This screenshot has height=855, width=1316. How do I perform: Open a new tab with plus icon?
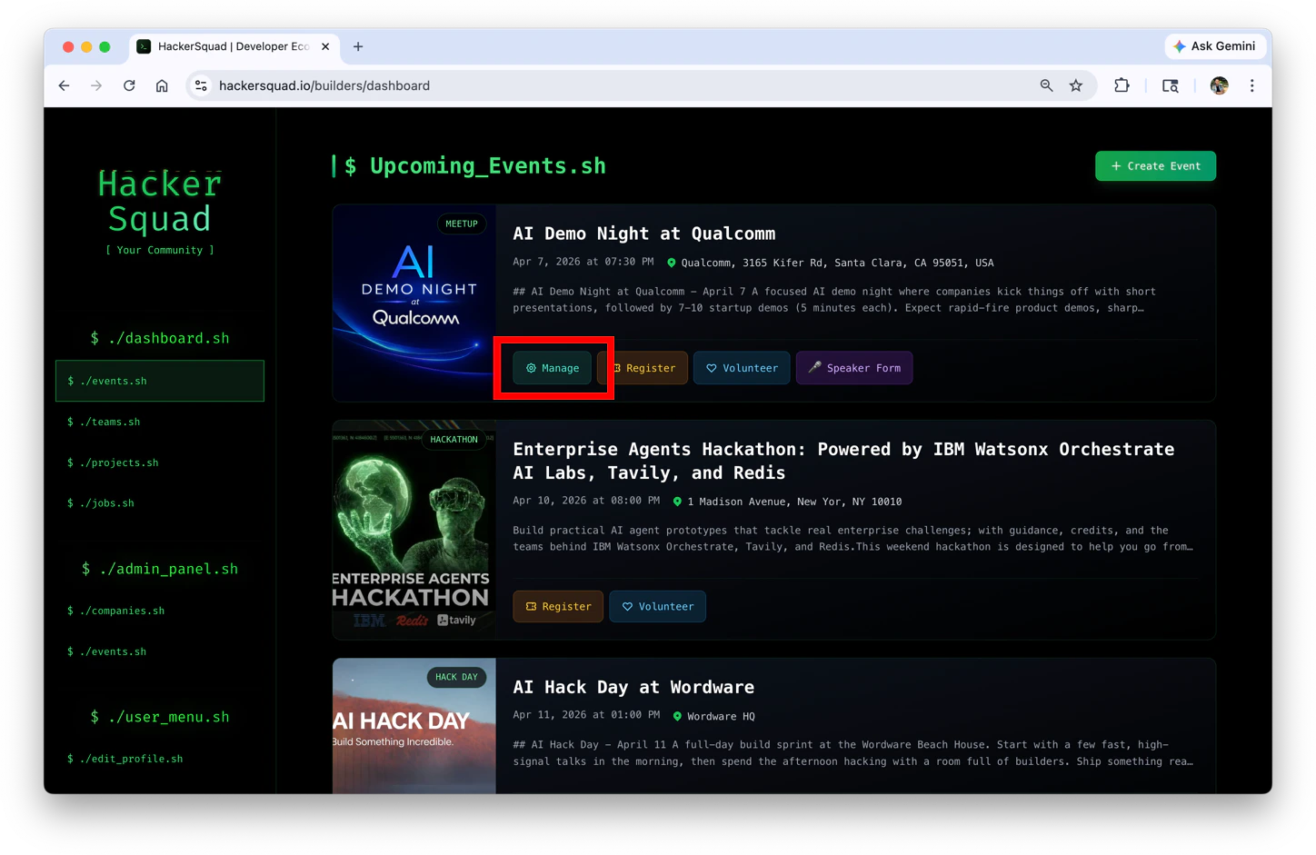coord(358,46)
